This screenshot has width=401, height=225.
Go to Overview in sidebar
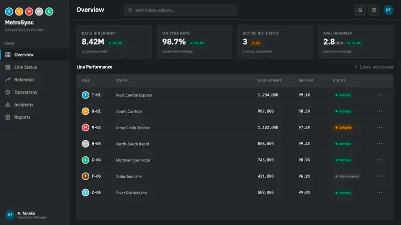click(x=35, y=54)
